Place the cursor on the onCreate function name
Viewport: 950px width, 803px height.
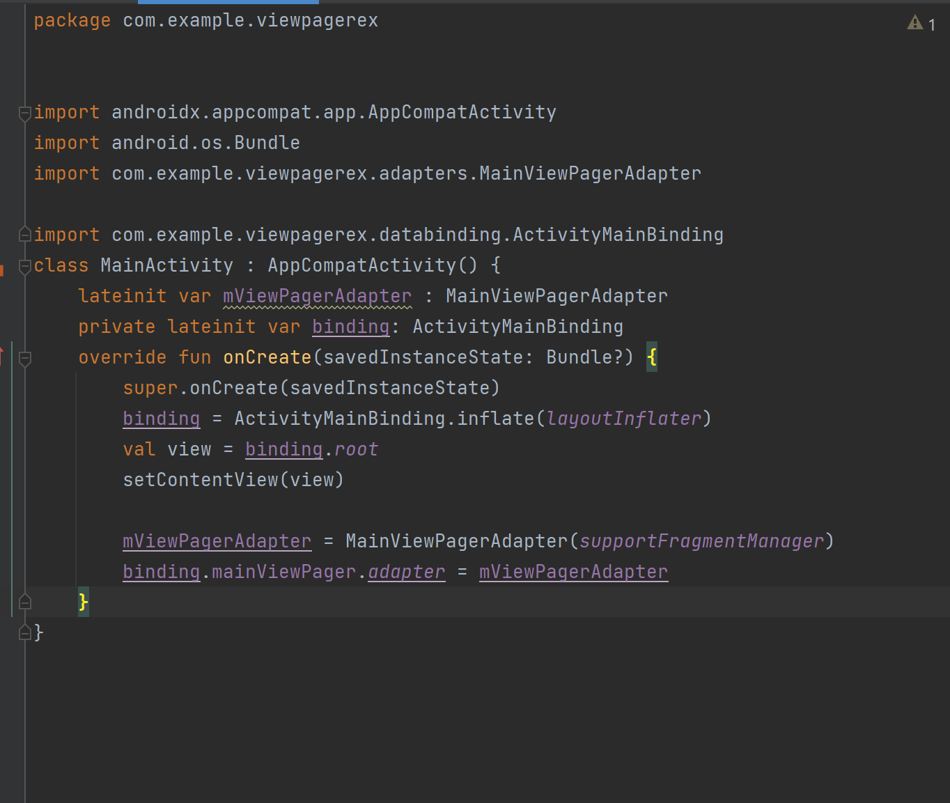click(x=267, y=357)
